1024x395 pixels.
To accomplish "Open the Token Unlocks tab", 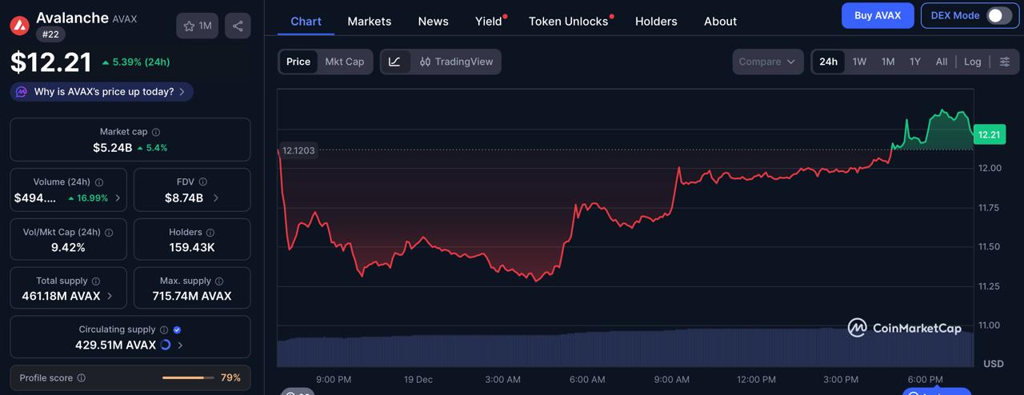I will (569, 22).
